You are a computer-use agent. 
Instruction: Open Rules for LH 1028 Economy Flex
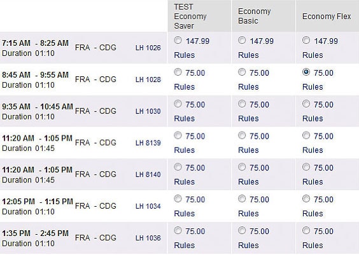(313, 87)
